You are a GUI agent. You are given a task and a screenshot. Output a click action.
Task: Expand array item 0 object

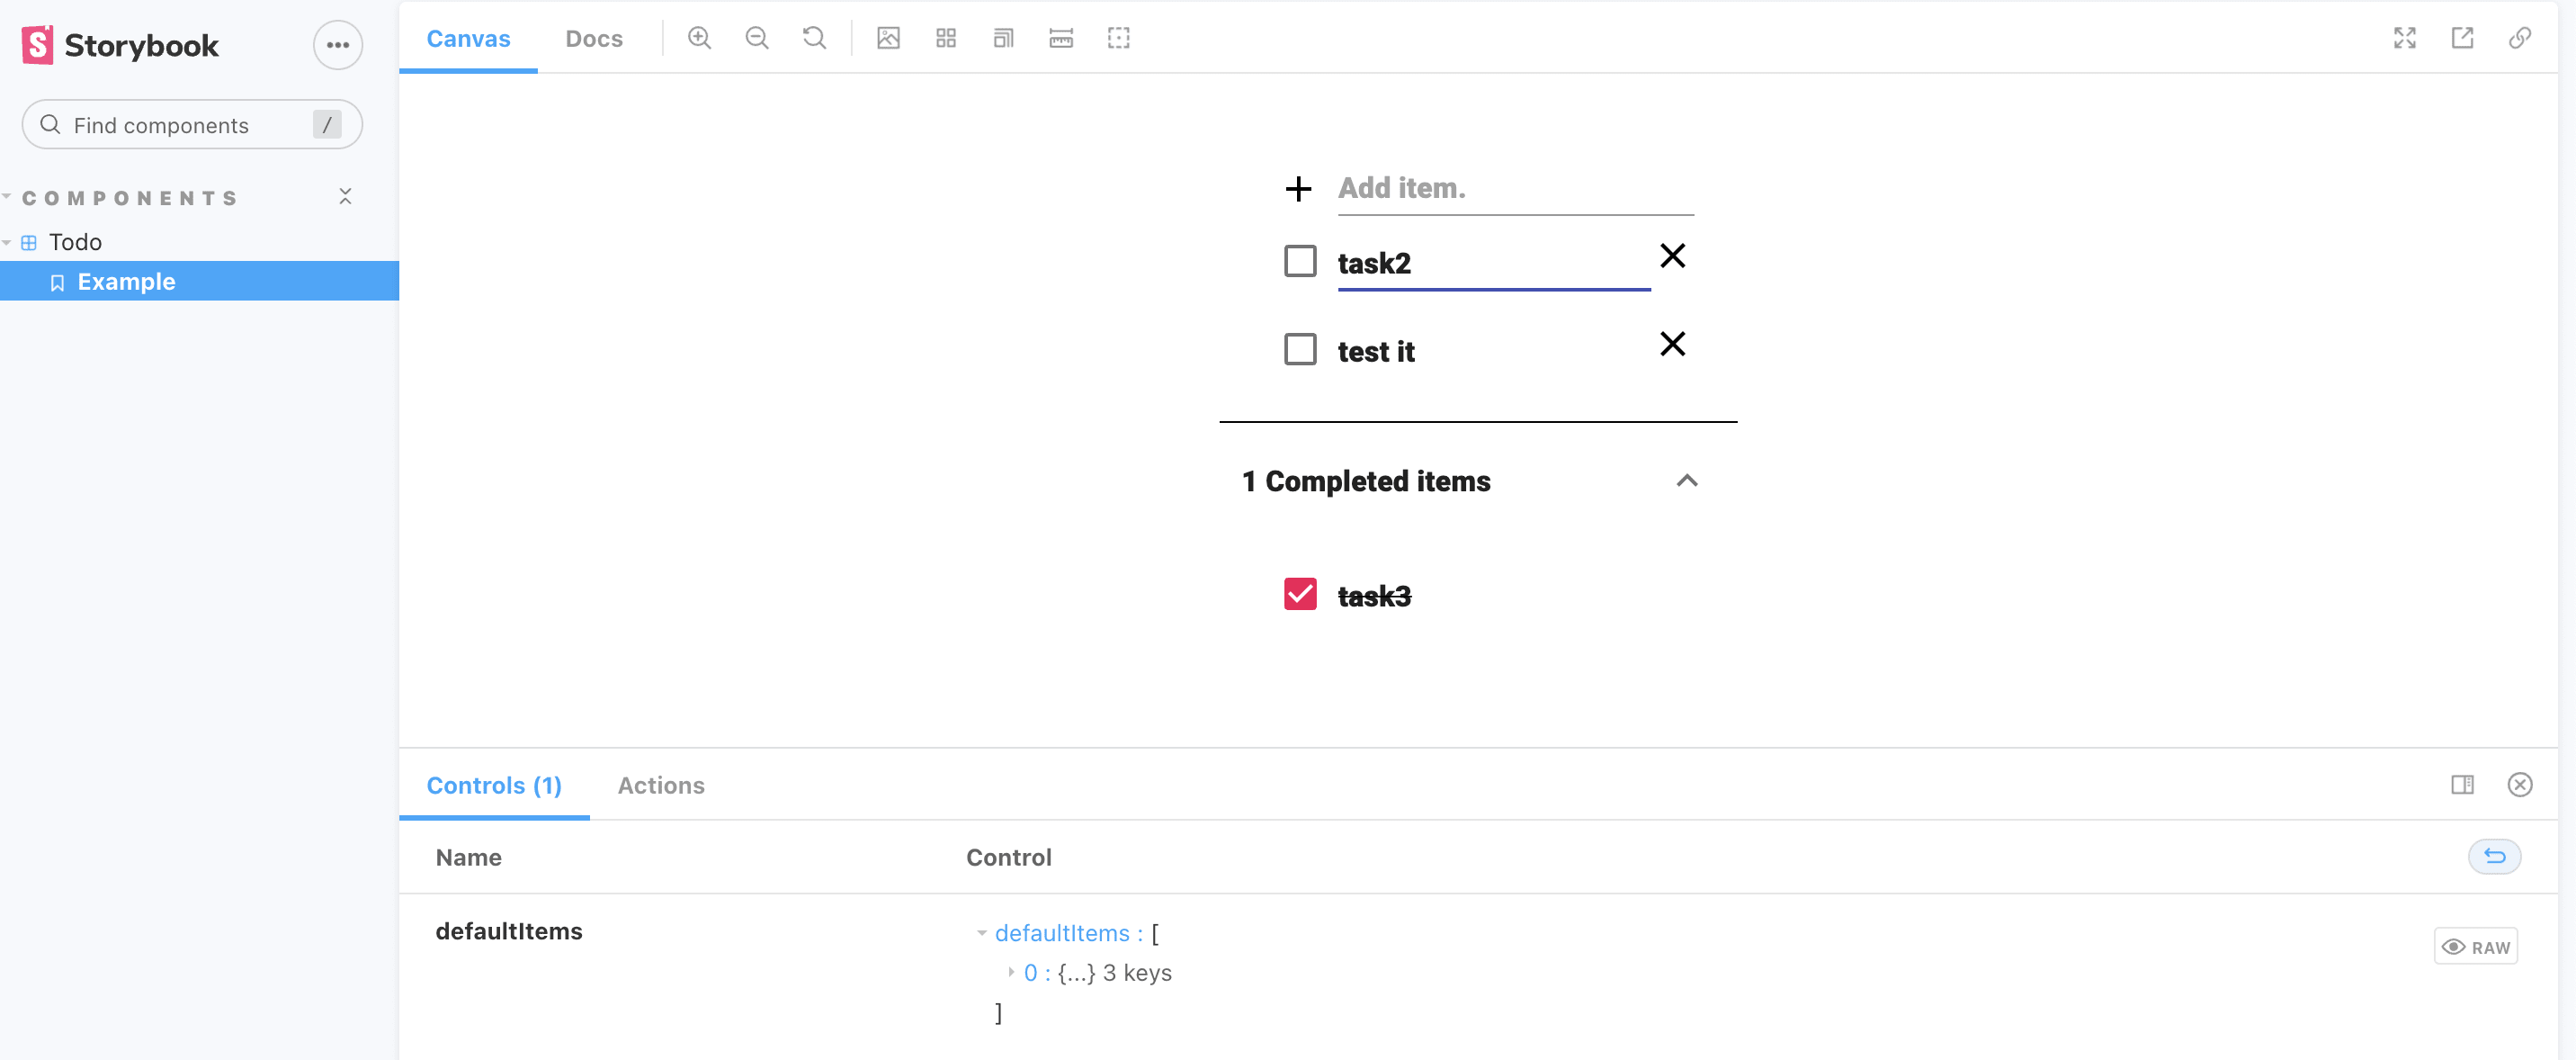(x=1010, y=972)
